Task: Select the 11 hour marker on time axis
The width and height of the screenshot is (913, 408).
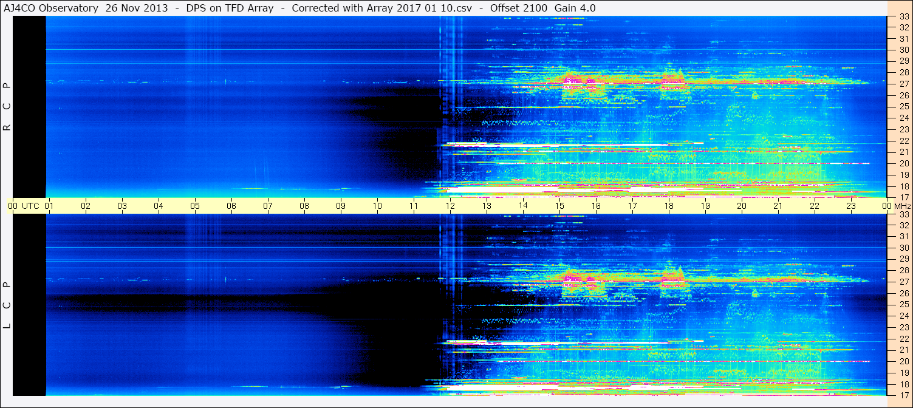Action: click(x=414, y=206)
